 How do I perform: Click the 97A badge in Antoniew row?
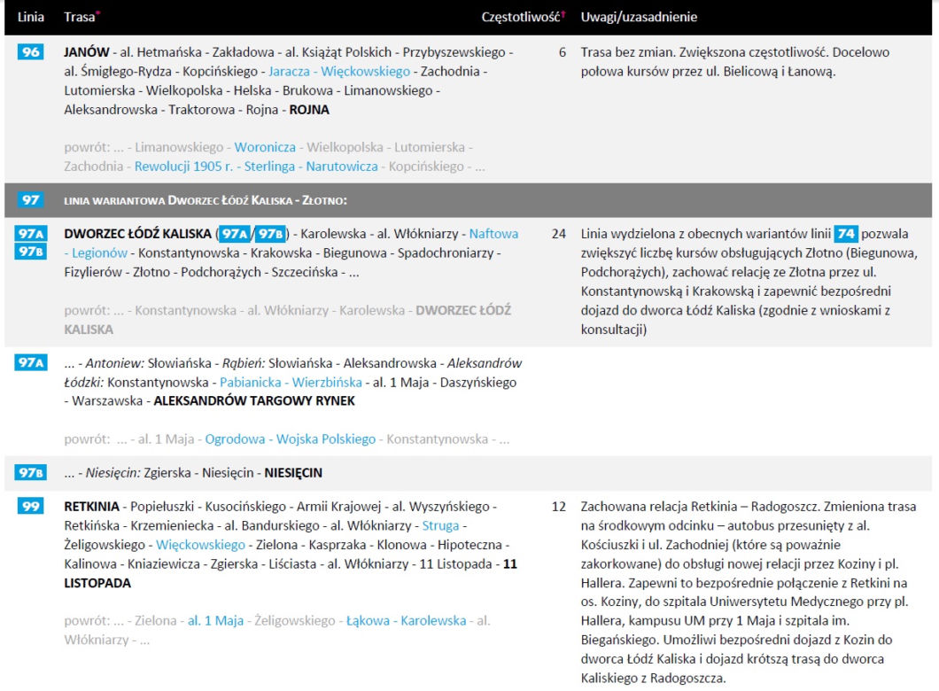pyautogui.click(x=30, y=363)
